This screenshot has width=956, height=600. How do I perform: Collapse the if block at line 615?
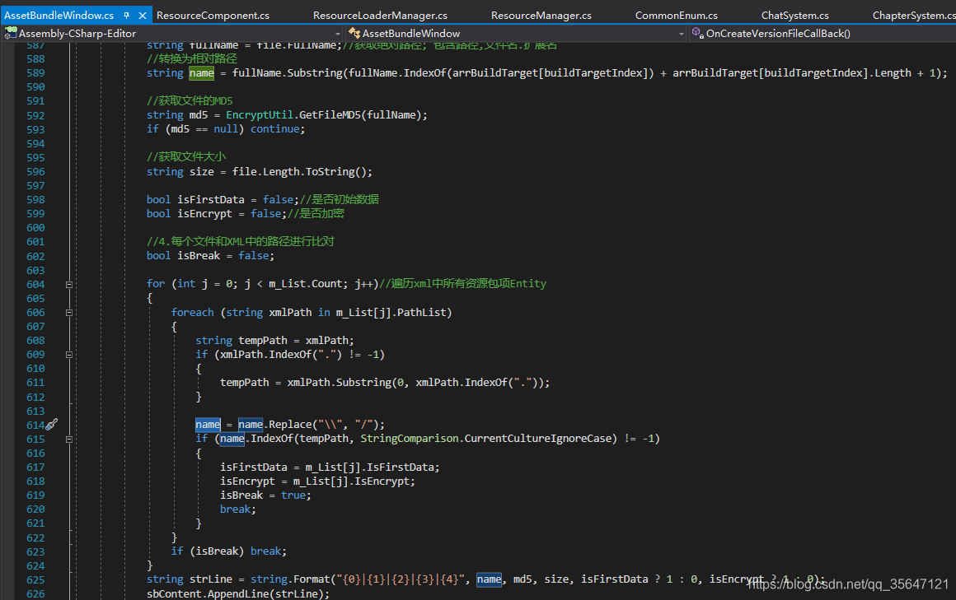(x=69, y=440)
